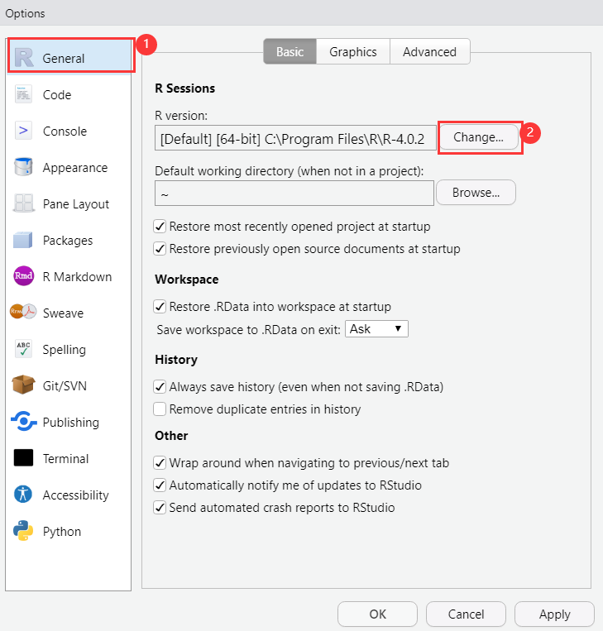Screen dimensions: 603x631
Task: Open the Sweave icon
Action: point(23,312)
